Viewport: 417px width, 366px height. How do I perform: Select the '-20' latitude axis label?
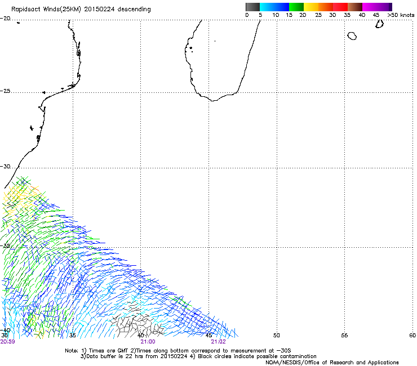tap(5, 19)
